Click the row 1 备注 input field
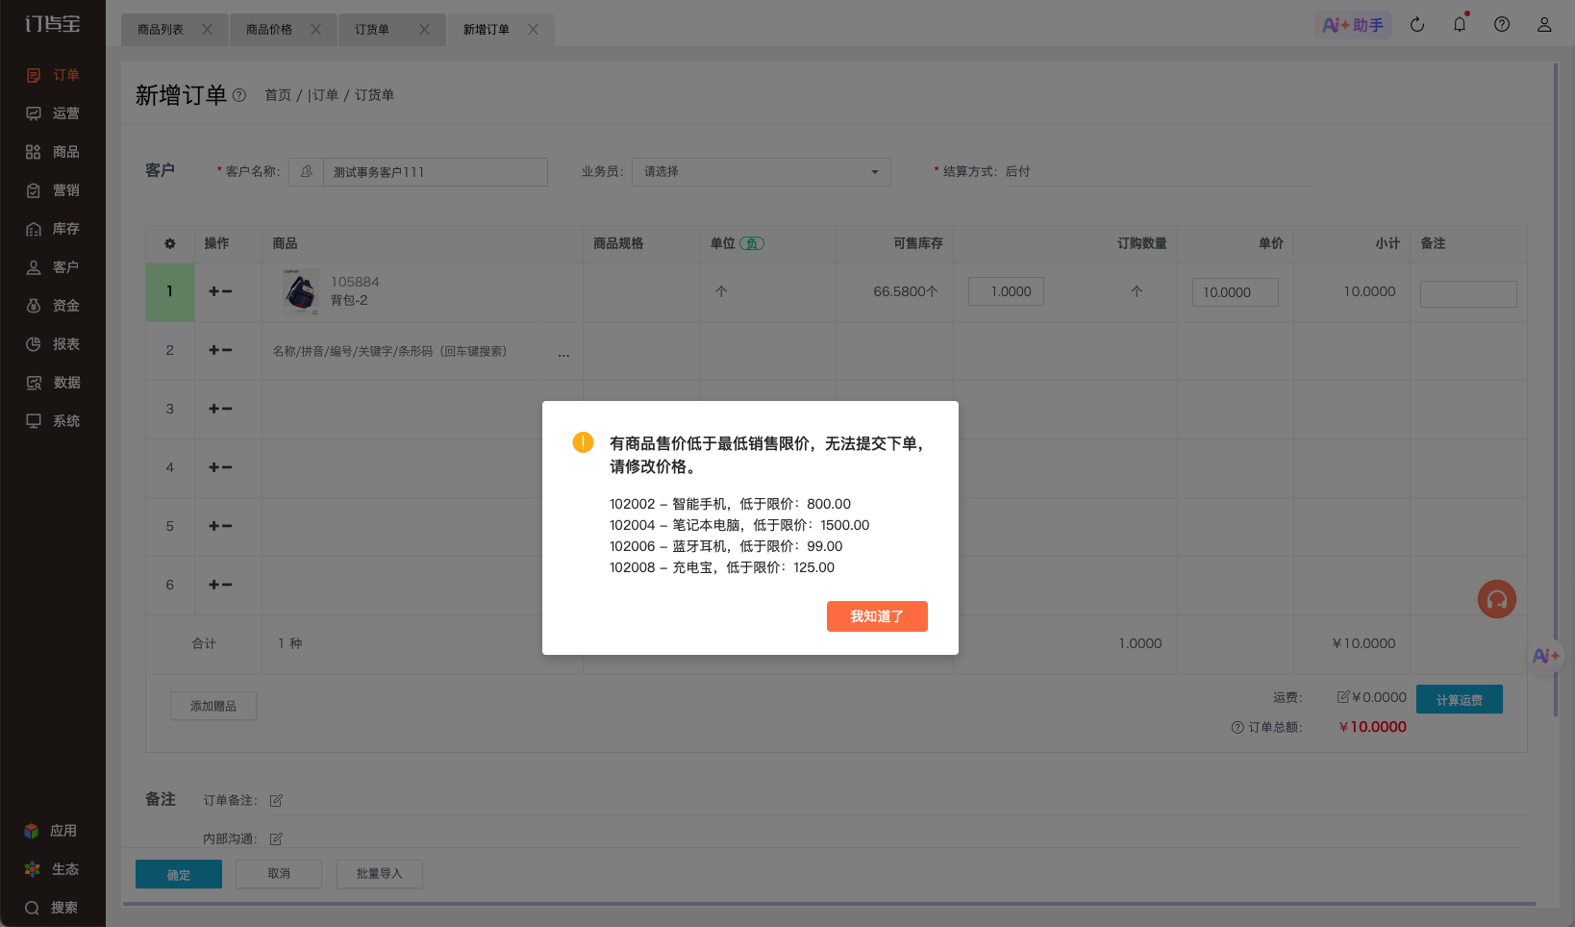Viewport: 1575px width, 927px height. (x=1468, y=294)
